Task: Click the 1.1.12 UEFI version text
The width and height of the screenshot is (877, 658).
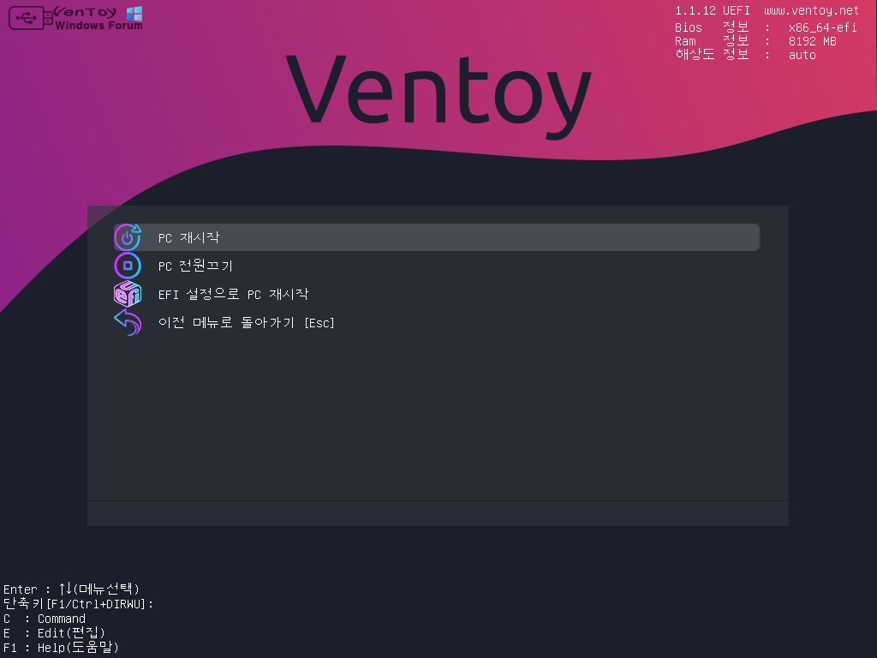Action: pyautogui.click(x=712, y=10)
